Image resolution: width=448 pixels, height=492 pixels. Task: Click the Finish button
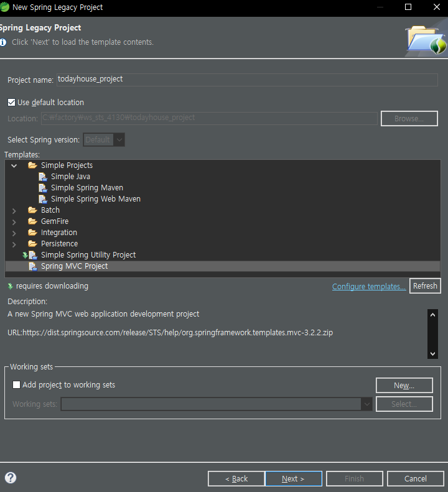pos(355,479)
